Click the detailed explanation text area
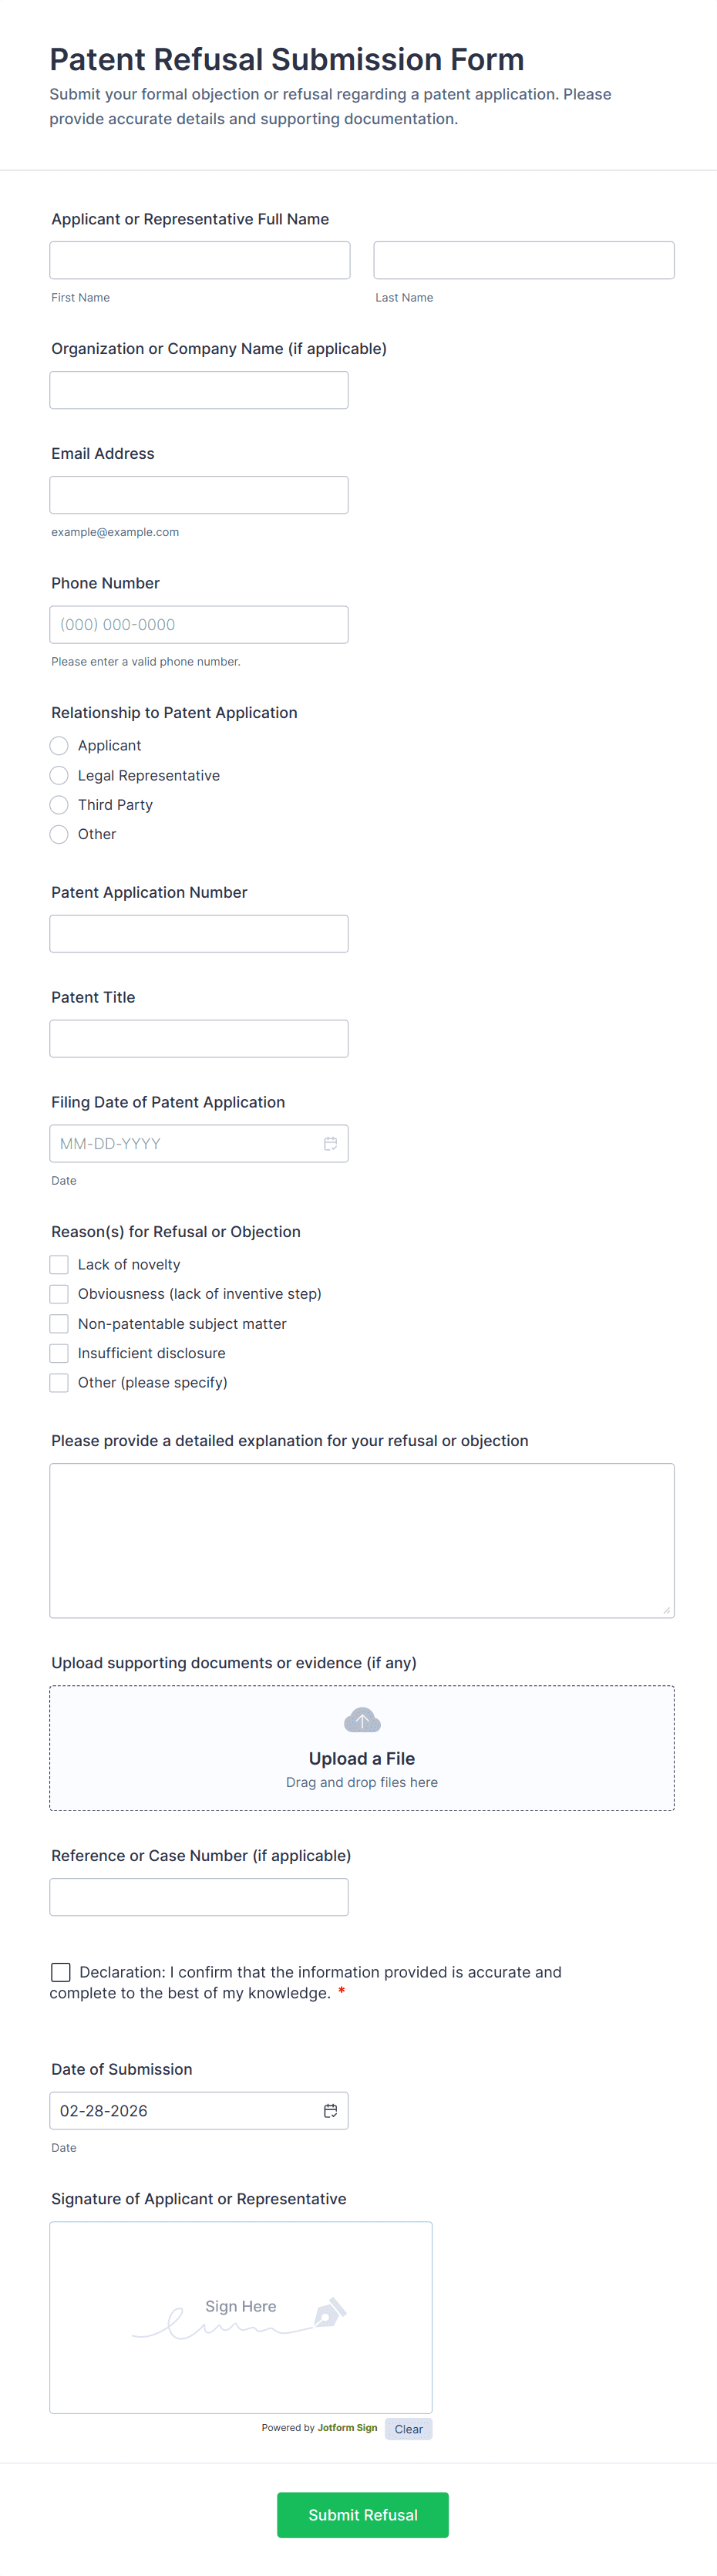The image size is (717, 2576). tap(362, 1540)
